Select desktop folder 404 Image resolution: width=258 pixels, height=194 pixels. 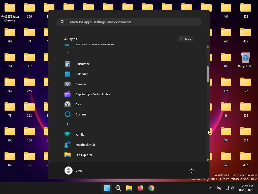click(245, 10)
